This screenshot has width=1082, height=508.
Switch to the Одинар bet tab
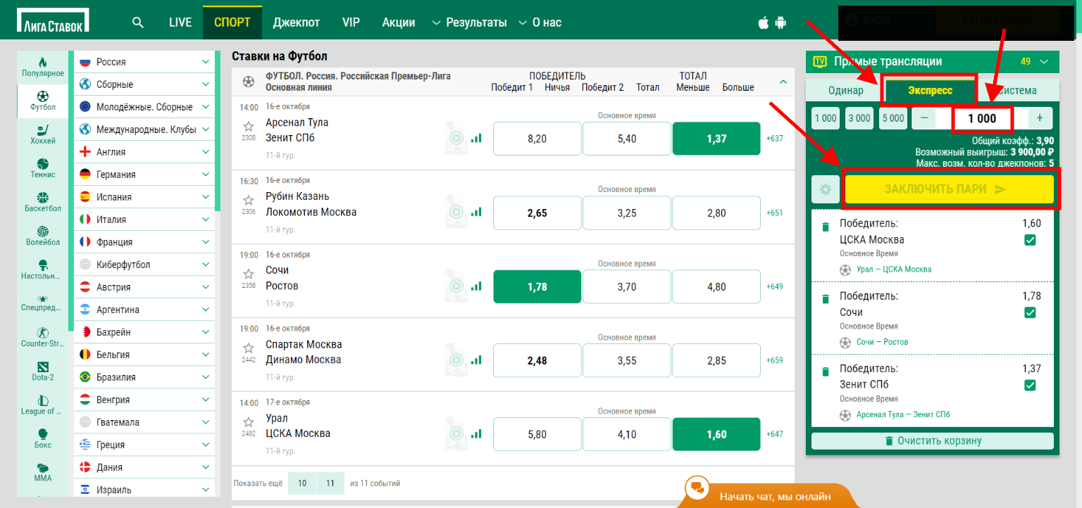846,90
